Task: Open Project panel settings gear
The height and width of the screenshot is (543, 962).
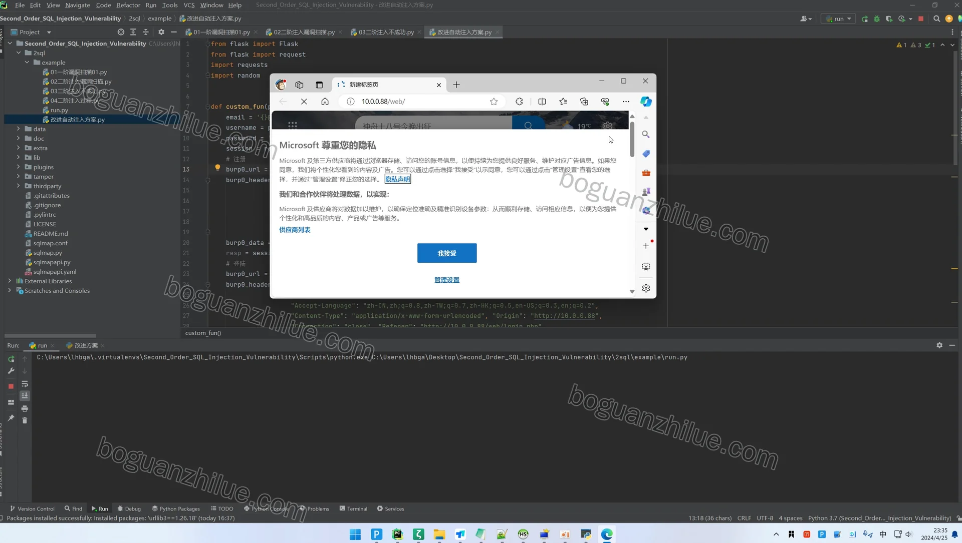Action: (161, 32)
